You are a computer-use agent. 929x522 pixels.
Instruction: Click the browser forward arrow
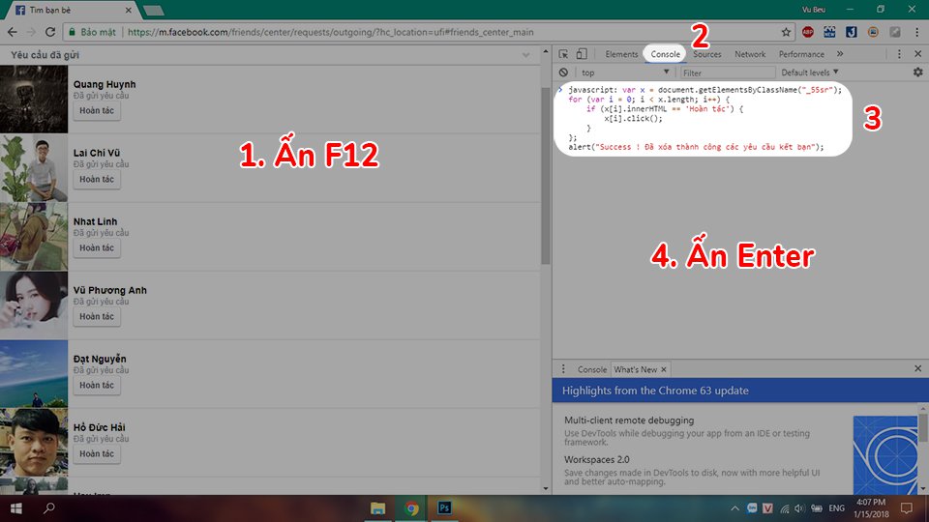click(x=31, y=32)
